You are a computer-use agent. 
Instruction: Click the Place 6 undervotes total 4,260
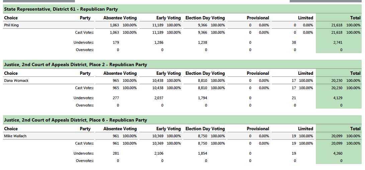coord(338,154)
